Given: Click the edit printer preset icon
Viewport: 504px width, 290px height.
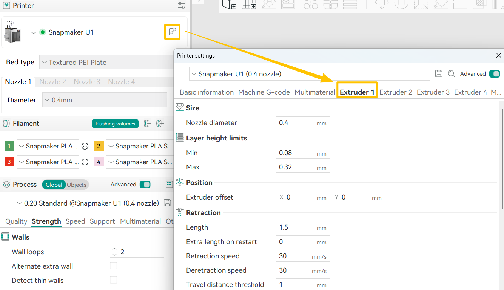Looking at the screenshot, I should pos(173,32).
